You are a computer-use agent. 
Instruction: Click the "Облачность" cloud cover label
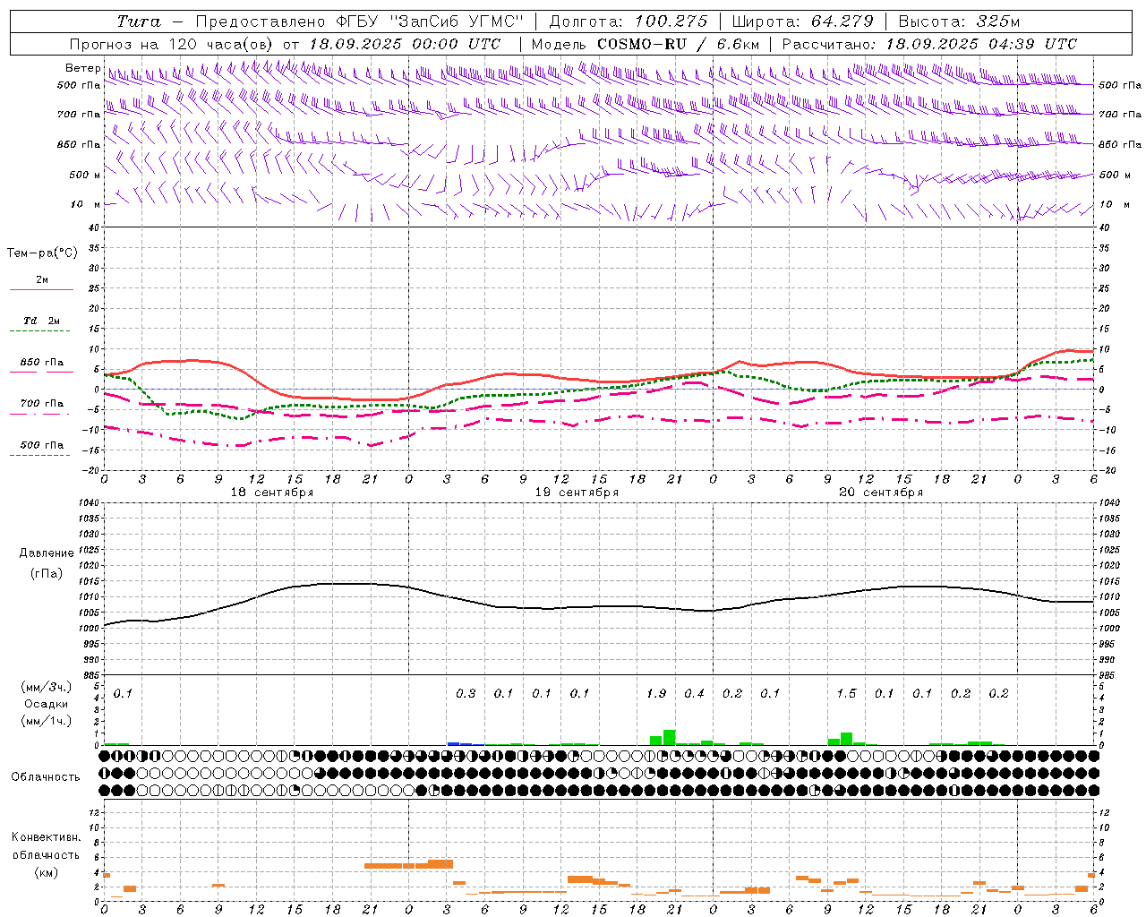click(x=46, y=777)
